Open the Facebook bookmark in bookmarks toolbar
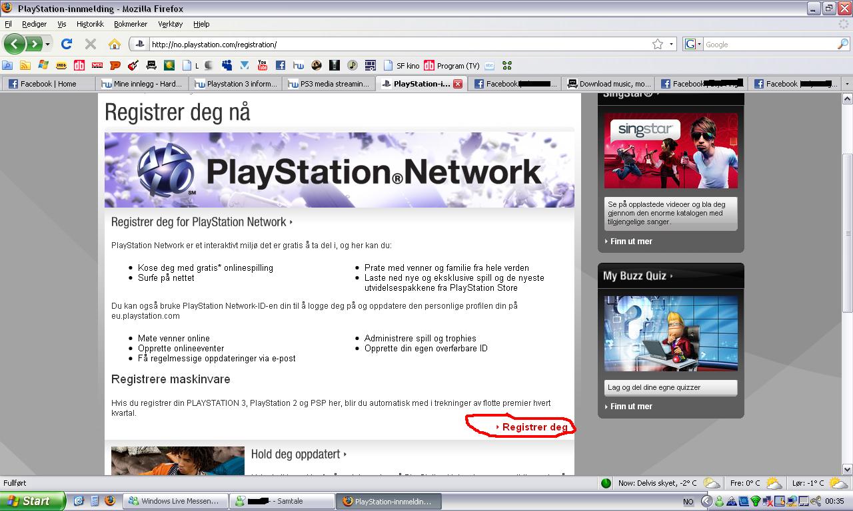Viewport: 853px width, 511px height. (x=280, y=65)
